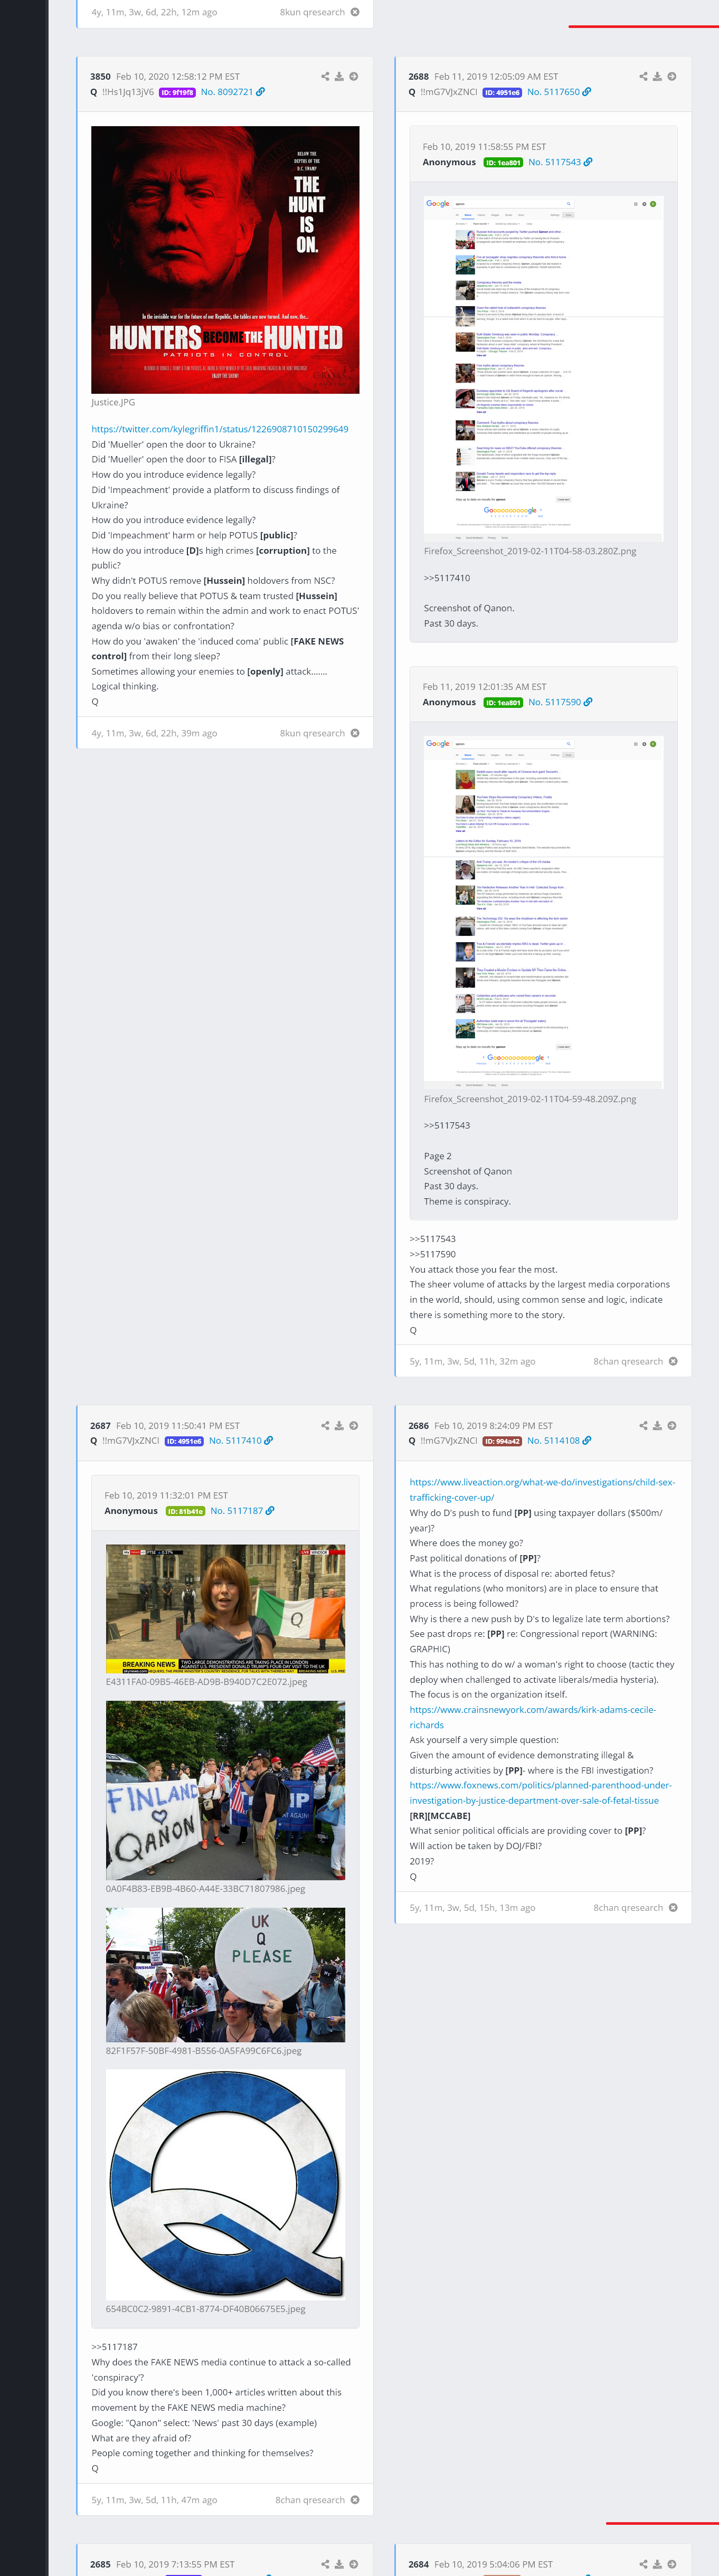Click the share icon on post 2685

[325, 2564]
